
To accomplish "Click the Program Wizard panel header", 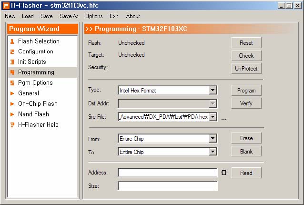I will point(43,29).
